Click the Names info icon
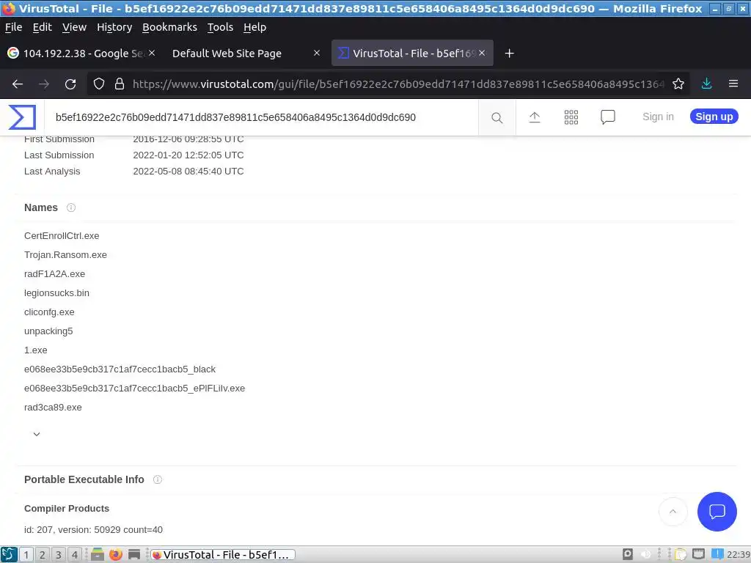The image size is (751, 563). (x=71, y=207)
